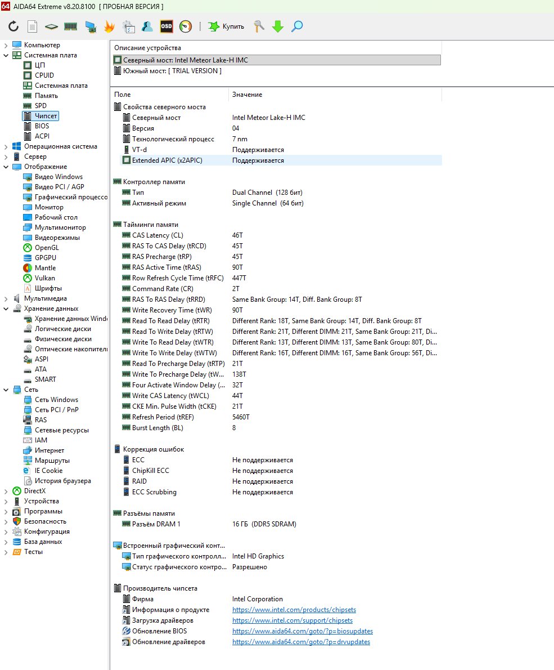Viewport: 554px width, 670px height.
Task: Expand the Мультимедиа tree node
Action: point(6,298)
